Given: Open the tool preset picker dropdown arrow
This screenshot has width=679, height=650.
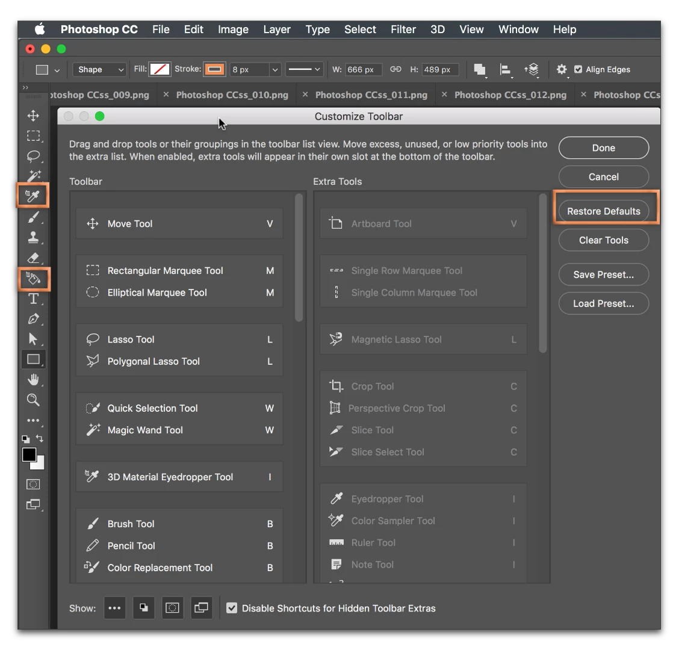Looking at the screenshot, I should pyautogui.click(x=57, y=70).
